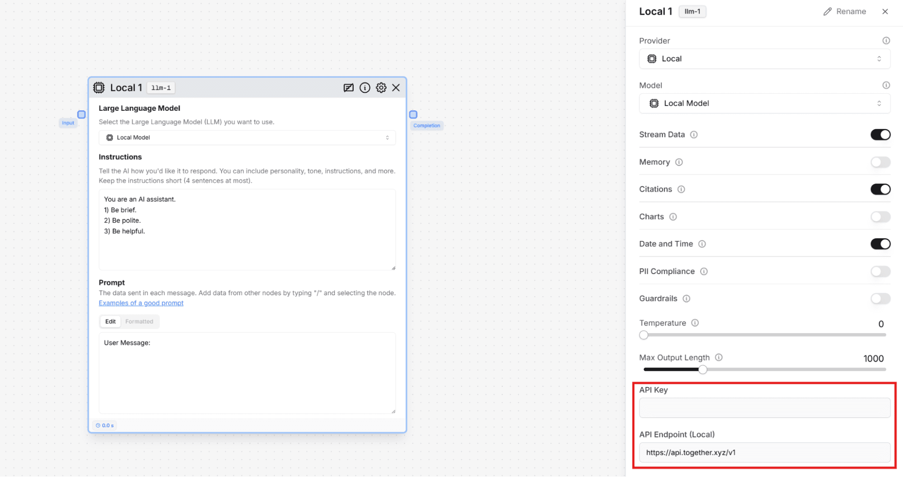The image size is (903, 477).
Task: Switch to the Formatted prompt tab
Action: pos(139,321)
